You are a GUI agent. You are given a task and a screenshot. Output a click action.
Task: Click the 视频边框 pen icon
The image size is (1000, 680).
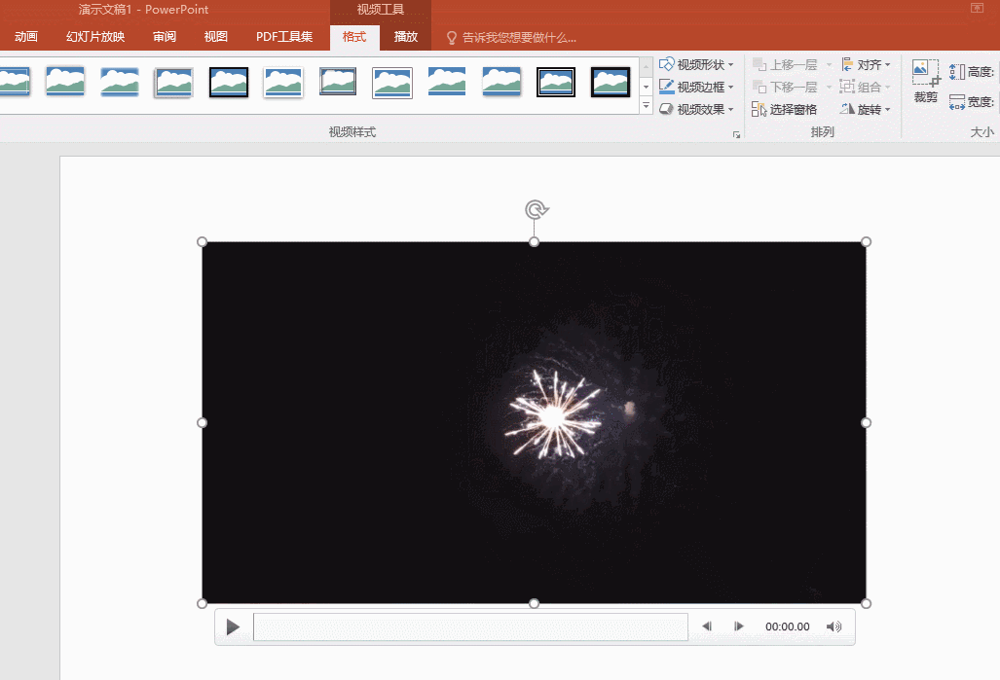[666, 87]
